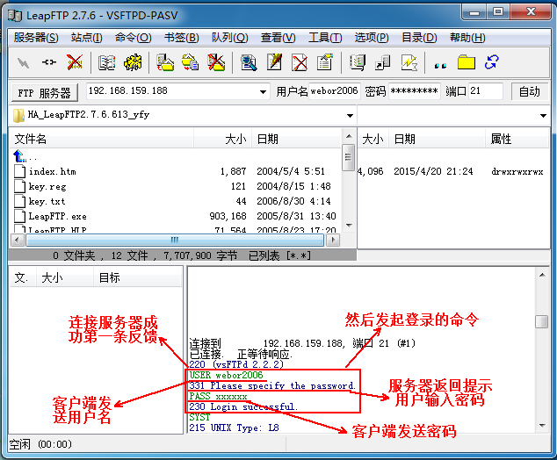The height and width of the screenshot is (460, 557).
Task: Open the 命令(O) menu
Action: 134,38
